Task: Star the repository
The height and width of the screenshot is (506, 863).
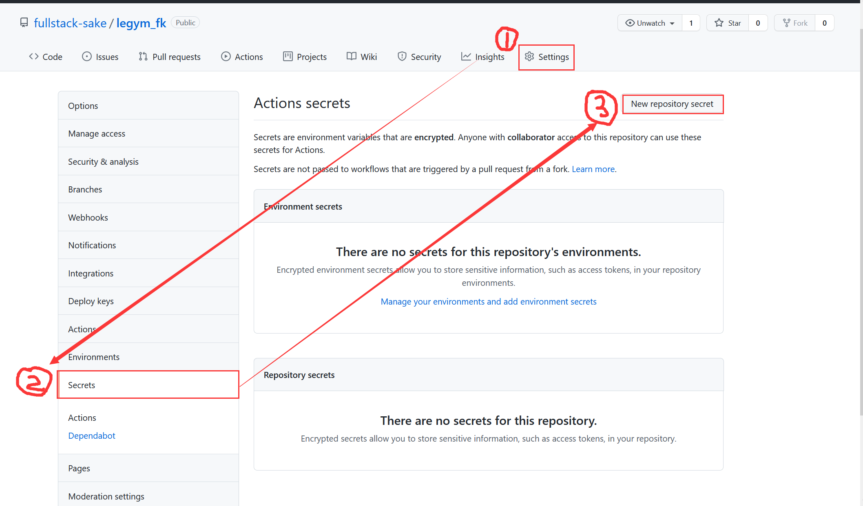Action: coord(728,23)
